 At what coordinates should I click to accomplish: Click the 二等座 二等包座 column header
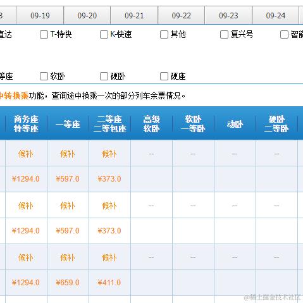pyautogui.click(x=109, y=124)
